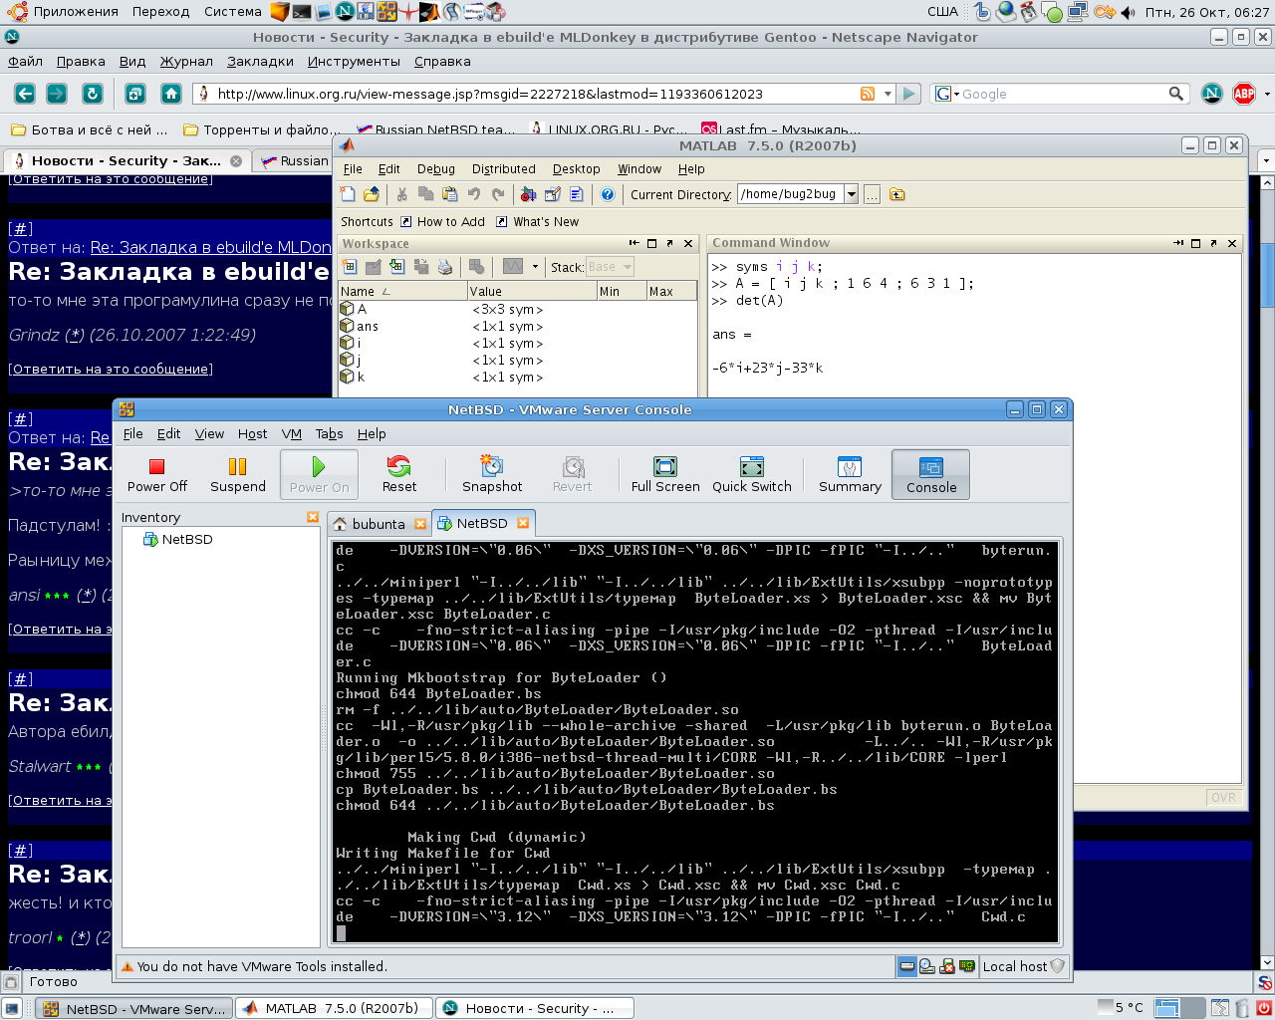Toggle the VMware Console view button
Image resolution: width=1275 pixels, height=1020 pixels.
(x=931, y=474)
